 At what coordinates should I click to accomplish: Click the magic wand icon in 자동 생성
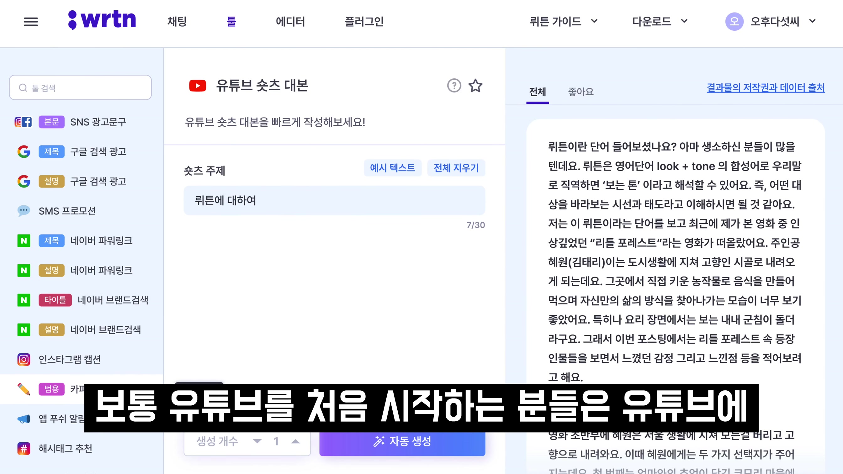pyautogui.click(x=379, y=441)
